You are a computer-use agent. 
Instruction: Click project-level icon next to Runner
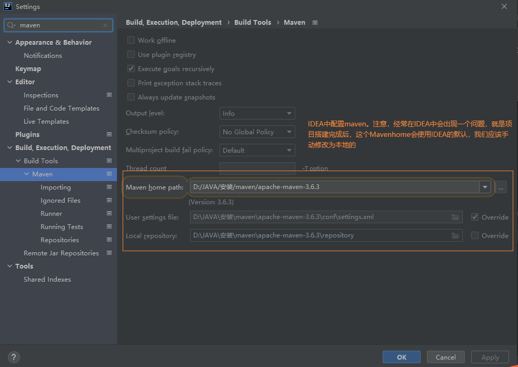(x=109, y=213)
